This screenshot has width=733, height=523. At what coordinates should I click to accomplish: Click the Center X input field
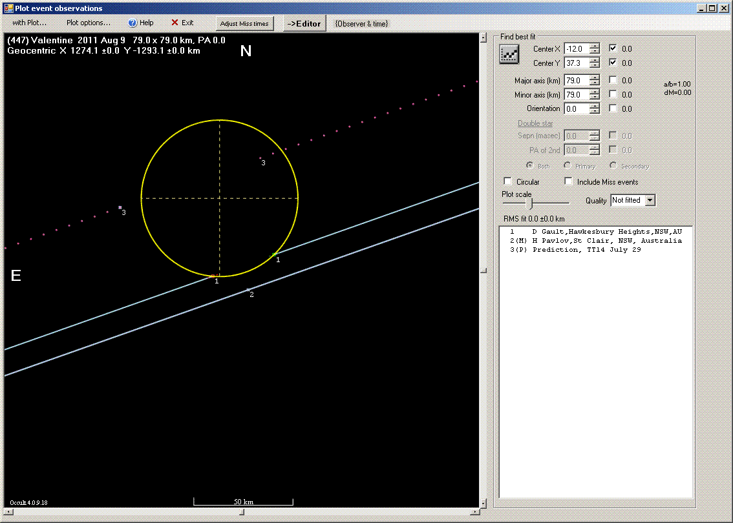coord(577,48)
